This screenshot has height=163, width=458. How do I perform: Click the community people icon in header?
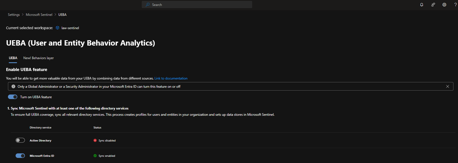433,5
